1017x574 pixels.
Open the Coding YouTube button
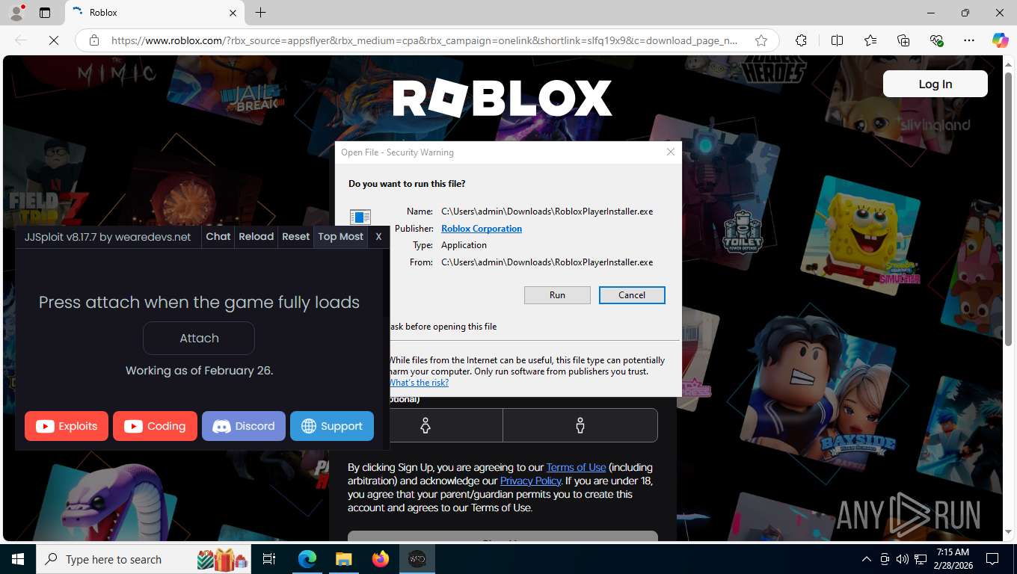[x=155, y=426]
